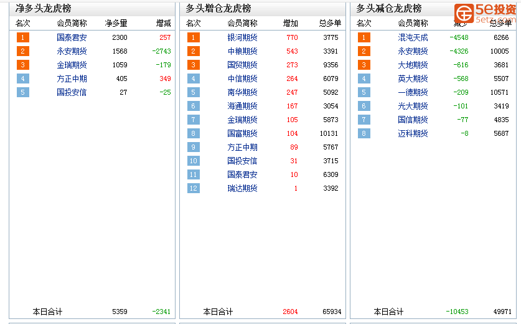
Task: Open 方正中期 in the 多头增仓龙虎榜 list
Action: (x=242, y=148)
